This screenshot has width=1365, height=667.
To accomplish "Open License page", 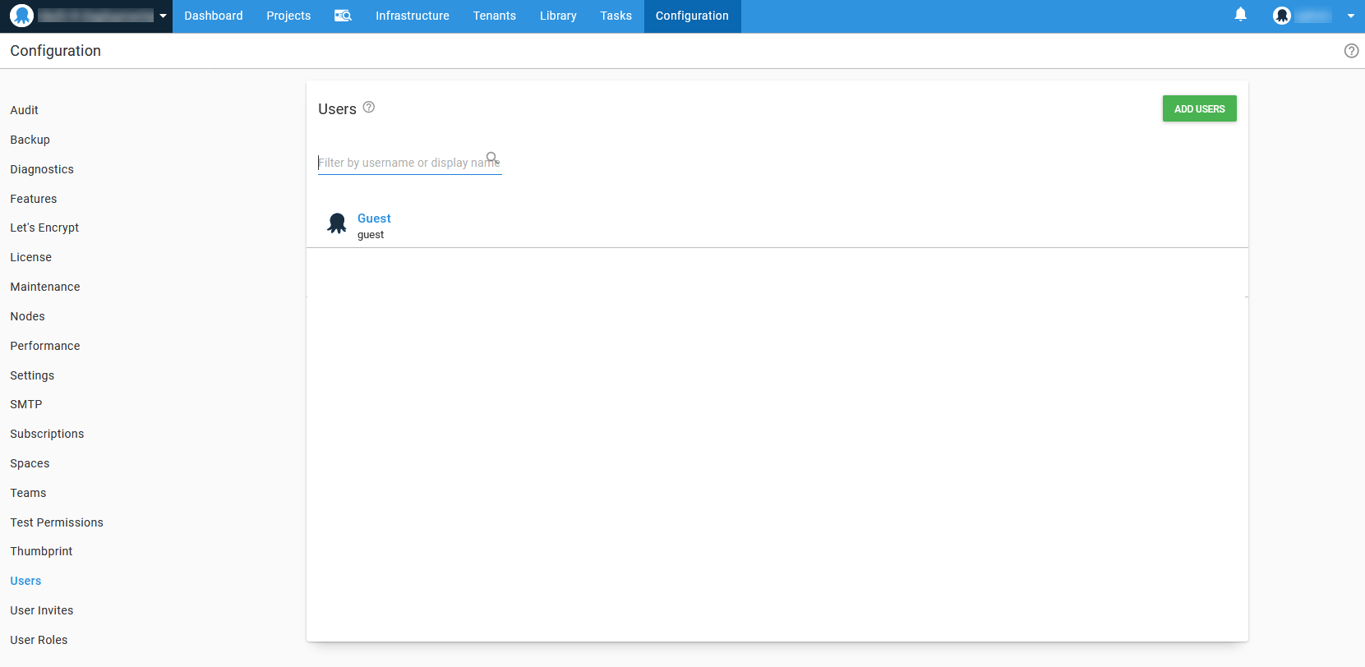I will click(x=31, y=257).
